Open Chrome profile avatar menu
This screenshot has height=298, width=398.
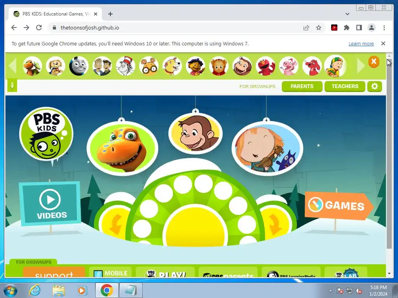(x=371, y=28)
